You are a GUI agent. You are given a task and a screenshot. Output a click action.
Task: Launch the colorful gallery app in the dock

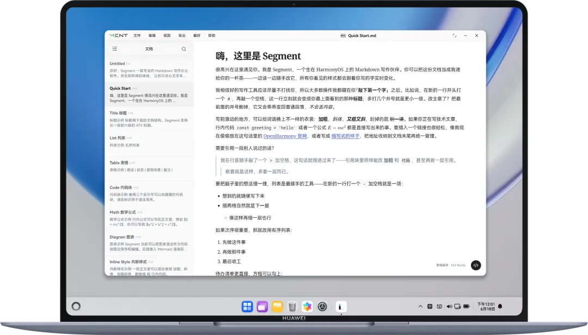coord(307,307)
